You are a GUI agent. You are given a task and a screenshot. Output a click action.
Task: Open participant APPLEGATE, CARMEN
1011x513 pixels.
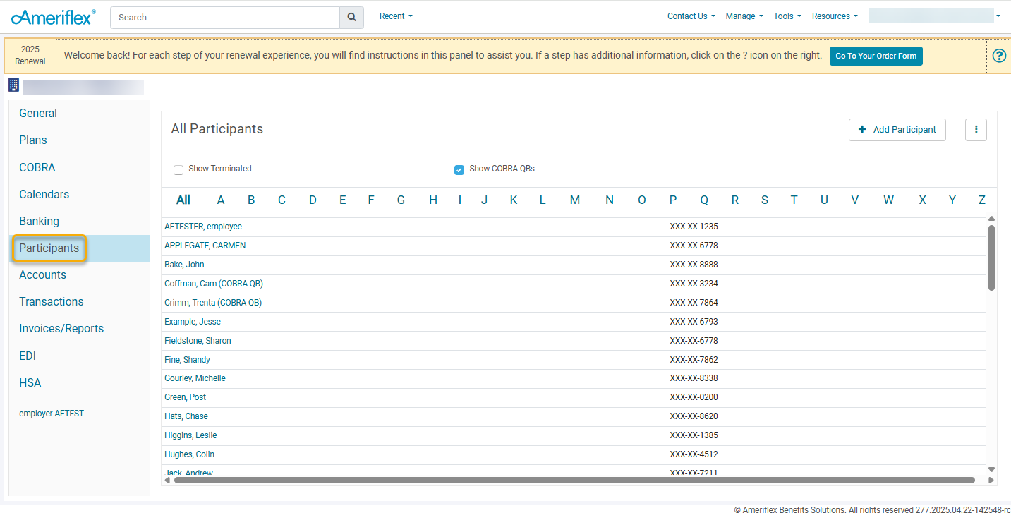[205, 246]
